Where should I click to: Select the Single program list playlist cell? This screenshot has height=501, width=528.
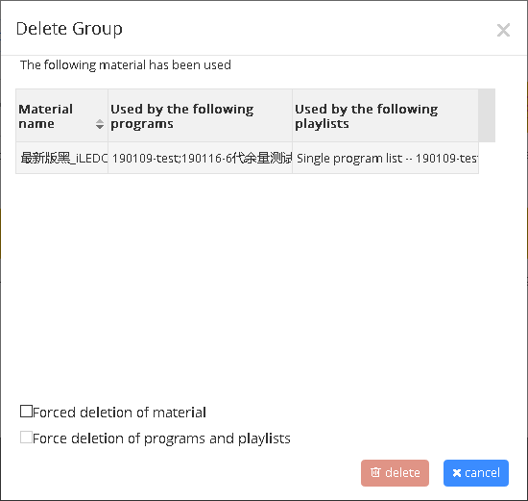click(x=385, y=158)
